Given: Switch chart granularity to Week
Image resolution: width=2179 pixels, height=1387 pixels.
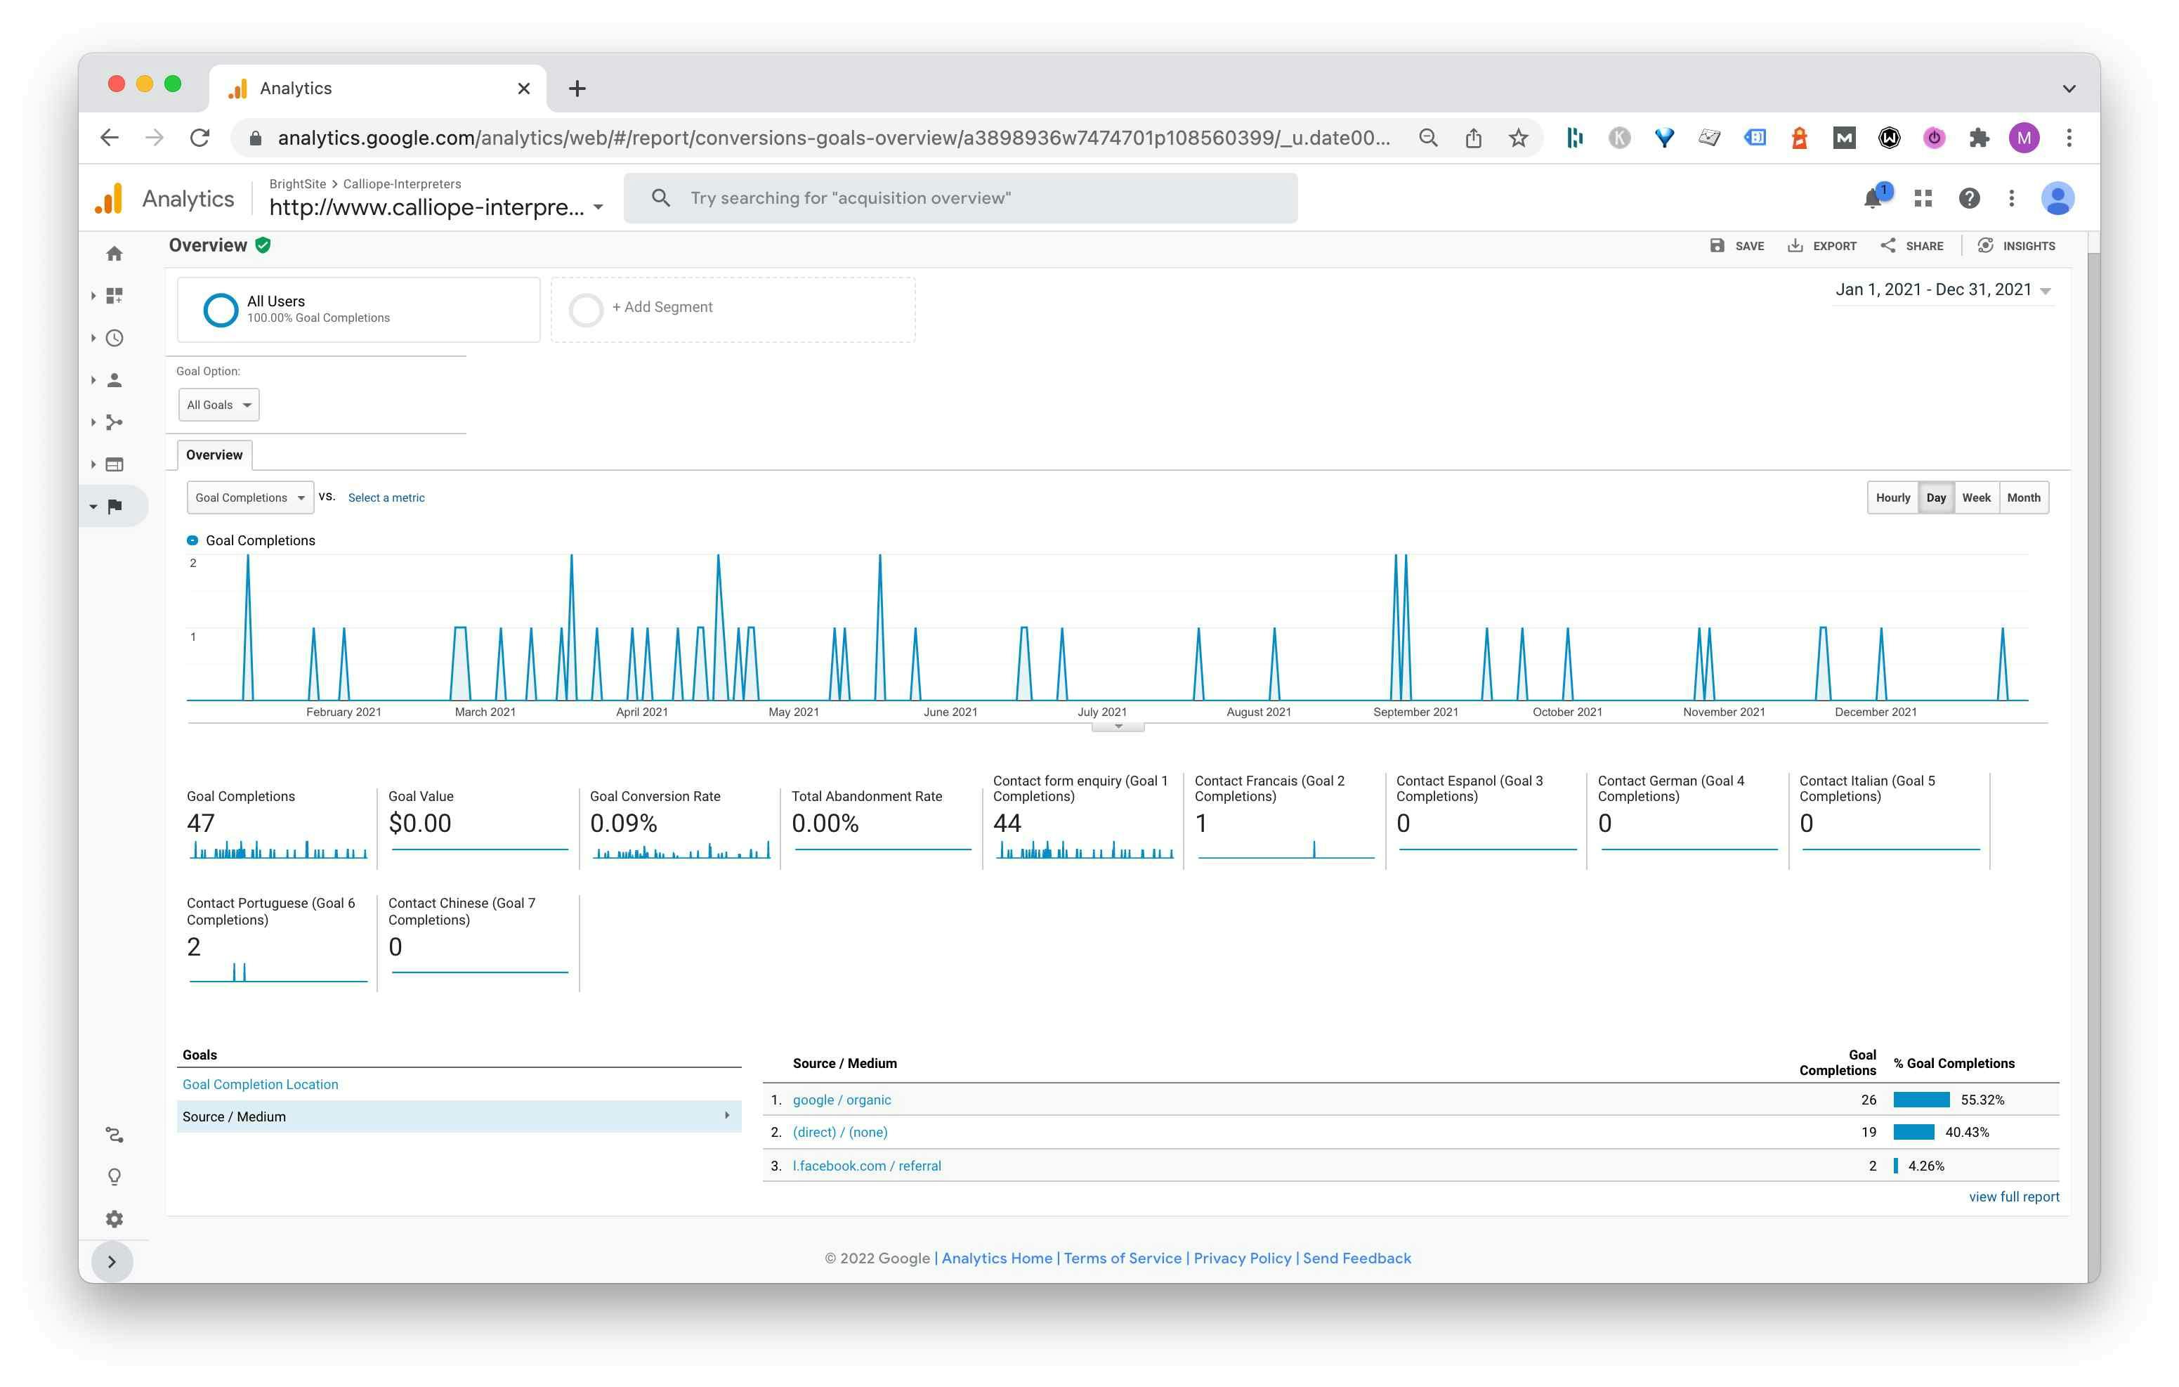Looking at the screenshot, I should [1975, 498].
